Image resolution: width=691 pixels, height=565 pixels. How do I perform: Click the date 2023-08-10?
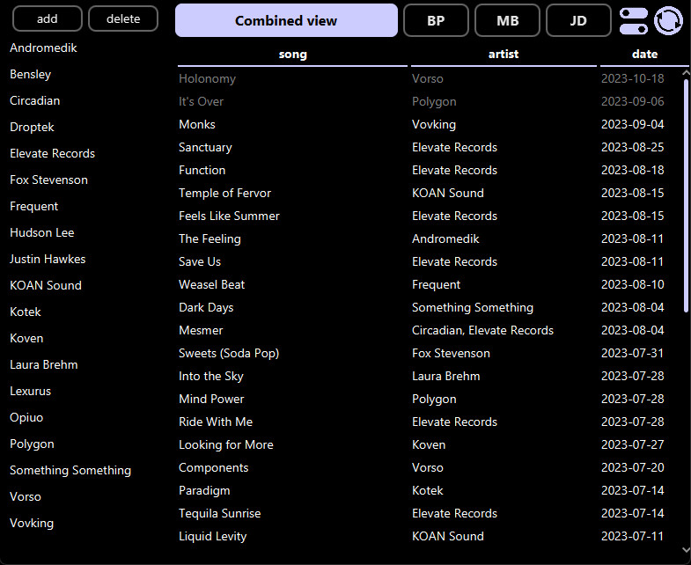(x=632, y=285)
